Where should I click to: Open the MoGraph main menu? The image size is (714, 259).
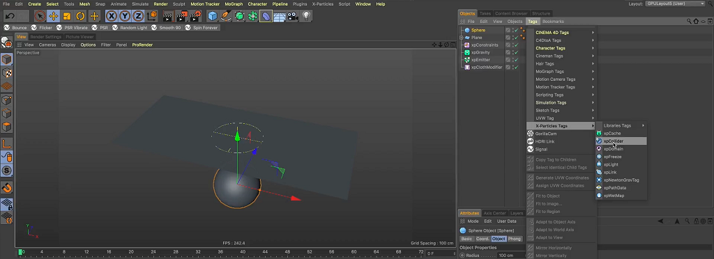click(234, 4)
